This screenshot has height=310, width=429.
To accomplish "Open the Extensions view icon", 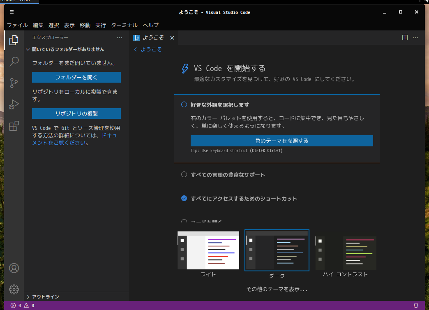I will coord(14,126).
